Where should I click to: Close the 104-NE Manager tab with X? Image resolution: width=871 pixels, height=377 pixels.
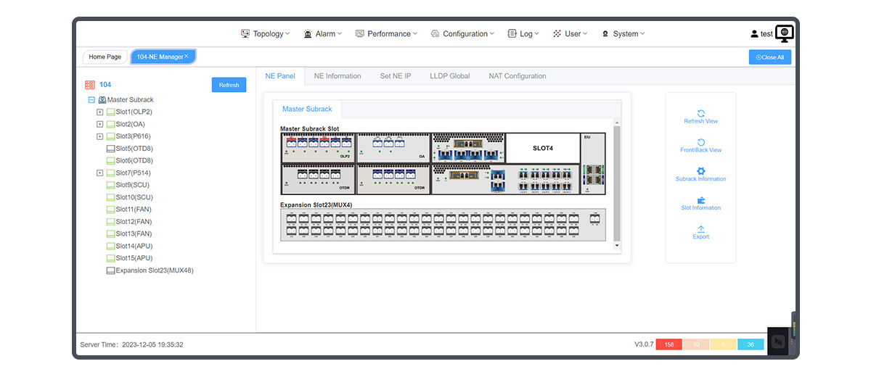coord(187,56)
